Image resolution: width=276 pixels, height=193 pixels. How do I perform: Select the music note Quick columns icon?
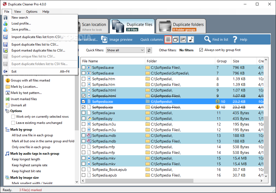[x=191, y=40]
